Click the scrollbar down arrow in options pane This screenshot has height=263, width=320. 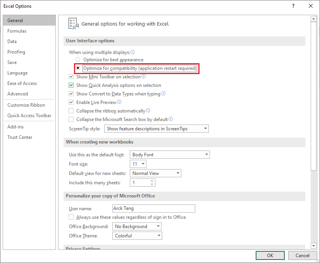point(313,246)
